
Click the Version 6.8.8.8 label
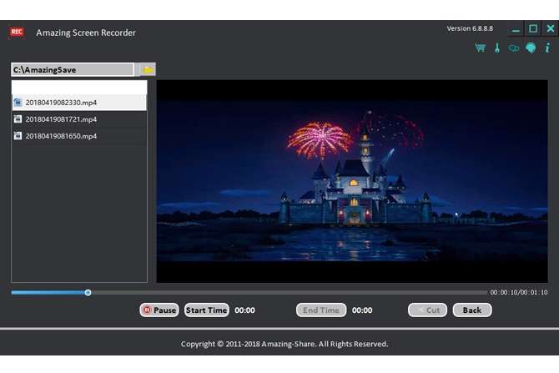coord(470,28)
